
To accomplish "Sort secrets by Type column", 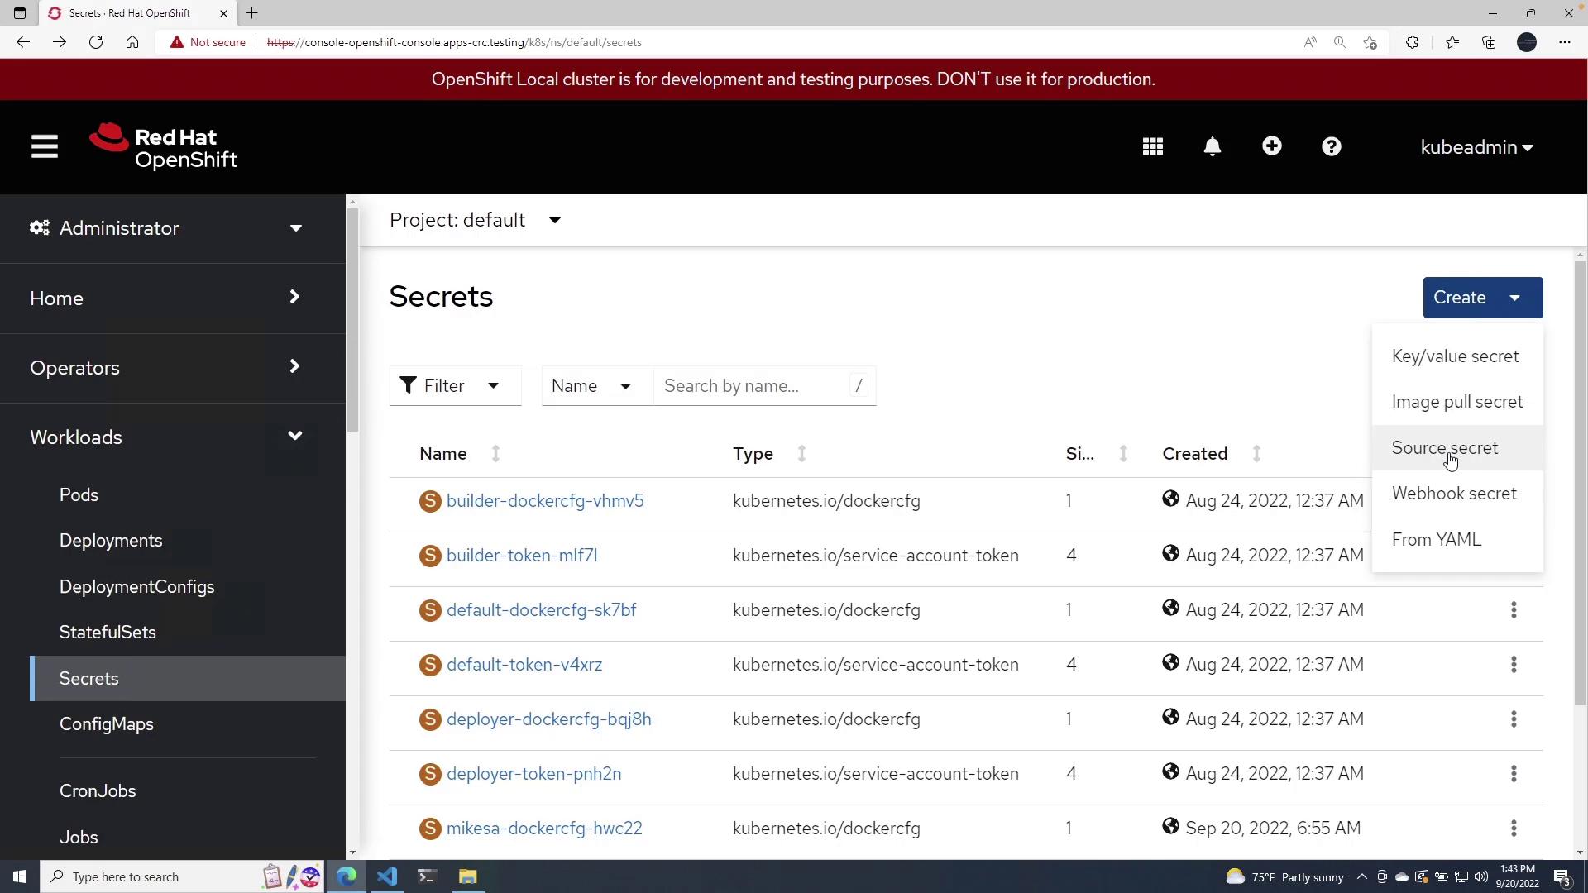I will (753, 454).
